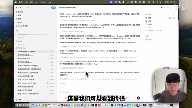The width and height of the screenshot is (192, 108).
Task: Click the +269 -60 diff stats
Action: tap(171, 18)
